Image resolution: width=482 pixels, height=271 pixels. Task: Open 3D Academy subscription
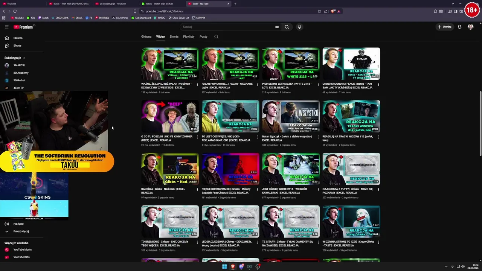pyautogui.click(x=21, y=73)
